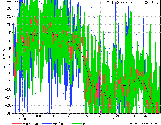This screenshot has width=161, height=125.
Task: Click the 'JAN' month label
Action: [x=116, y=116]
